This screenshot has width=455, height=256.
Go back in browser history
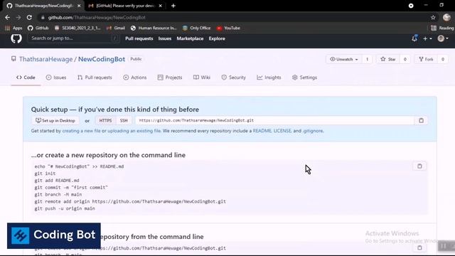[x=7, y=17]
